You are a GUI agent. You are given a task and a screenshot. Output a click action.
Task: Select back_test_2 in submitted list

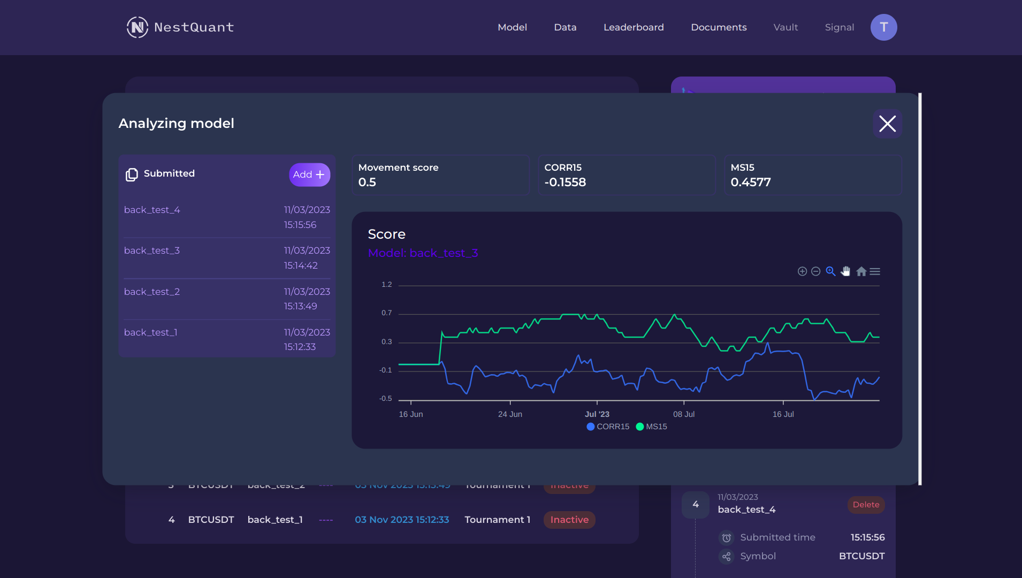point(152,292)
